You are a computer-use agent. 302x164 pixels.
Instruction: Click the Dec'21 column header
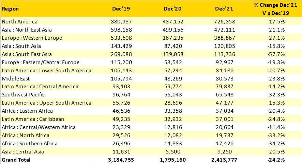click(x=224, y=9)
